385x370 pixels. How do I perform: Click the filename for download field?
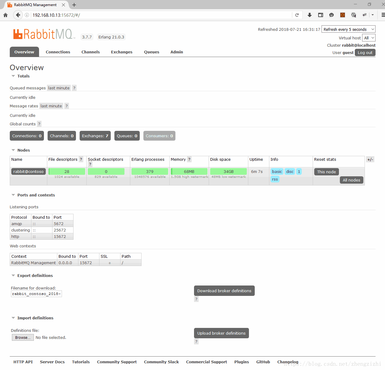[x=36, y=294]
